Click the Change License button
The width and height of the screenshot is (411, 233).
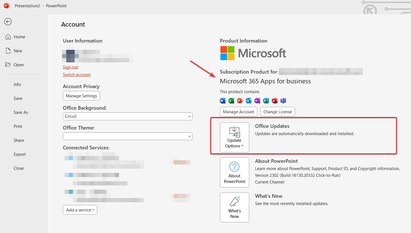tap(277, 111)
